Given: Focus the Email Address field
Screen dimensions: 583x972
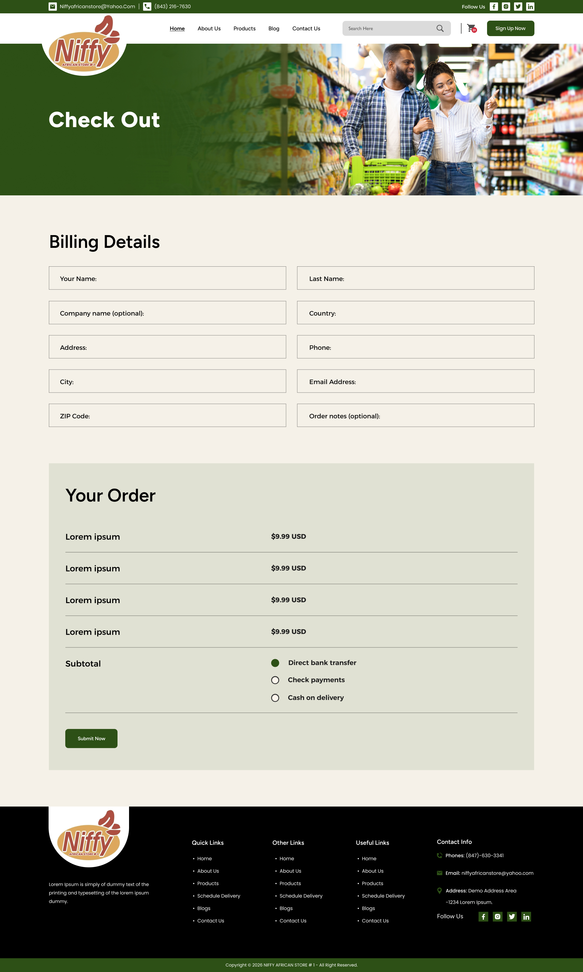Looking at the screenshot, I should click(x=415, y=381).
